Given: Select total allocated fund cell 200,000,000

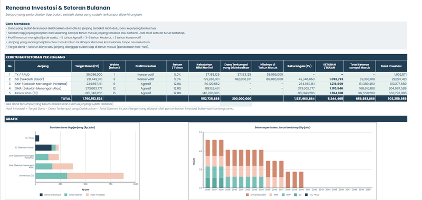Looking at the screenshot, I should (236, 98).
